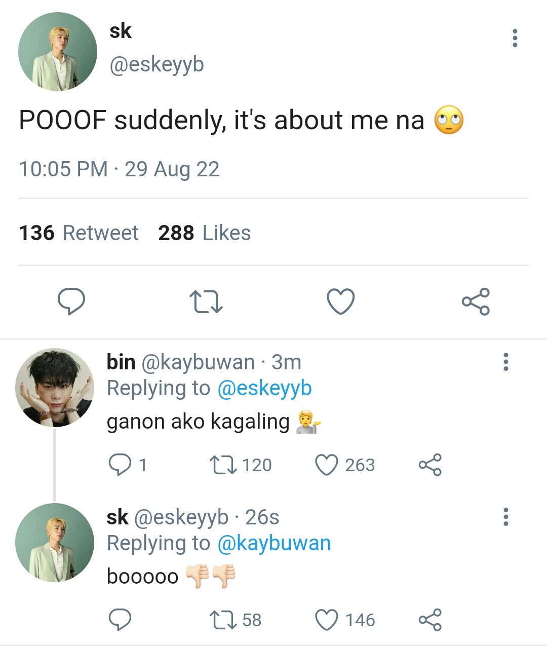
Task: Share the 'booooo' reply tweet
Action: [x=430, y=620]
